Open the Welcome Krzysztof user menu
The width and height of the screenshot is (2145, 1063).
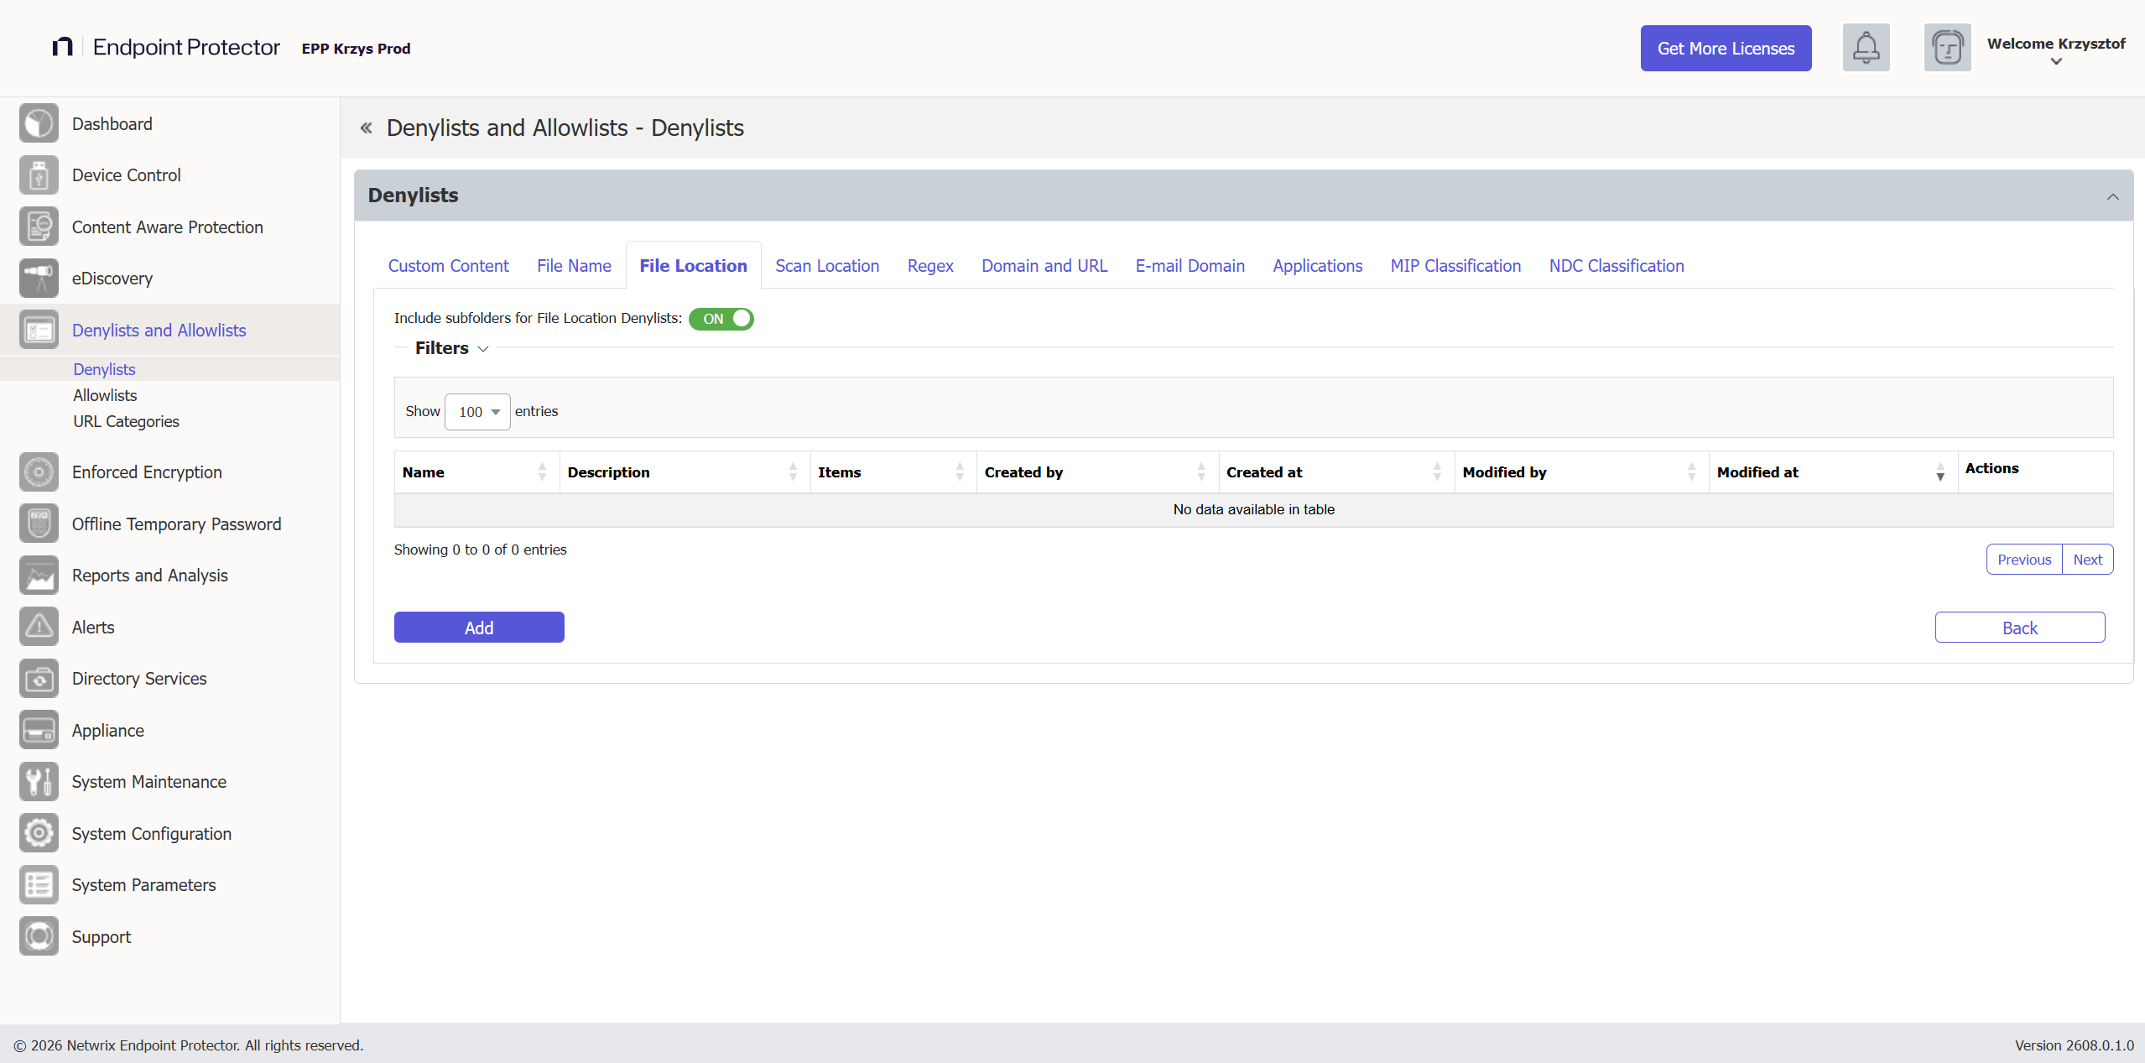click(x=2056, y=50)
